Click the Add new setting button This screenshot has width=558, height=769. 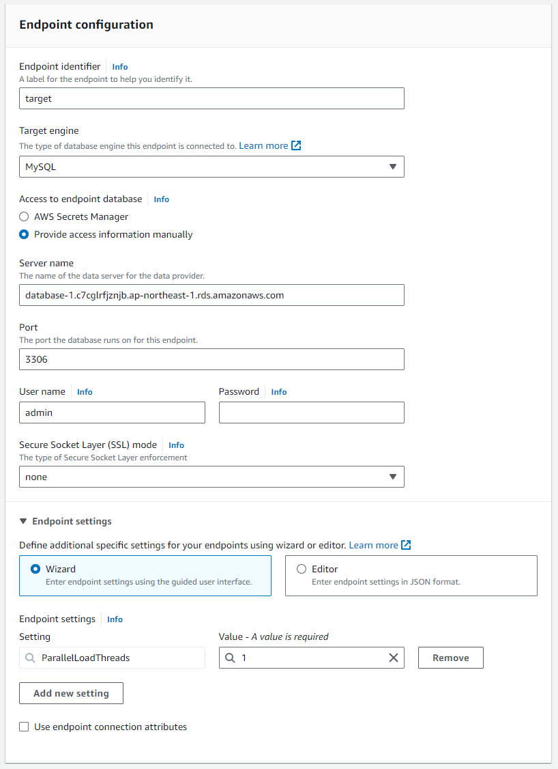(x=71, y=693)
